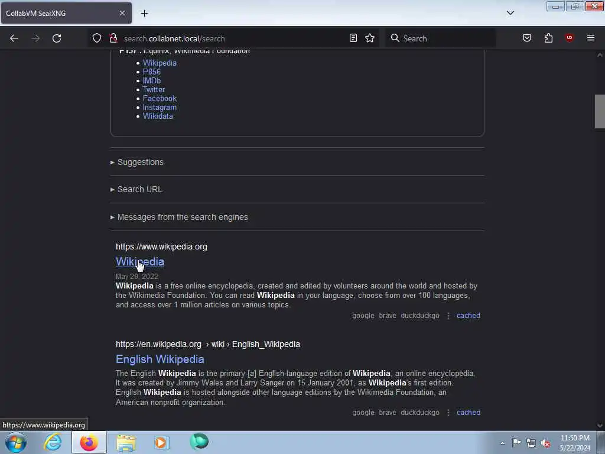This screenshot has width=605, height=454.
Task: Open the Wikipedia result title
Action: 140,262
